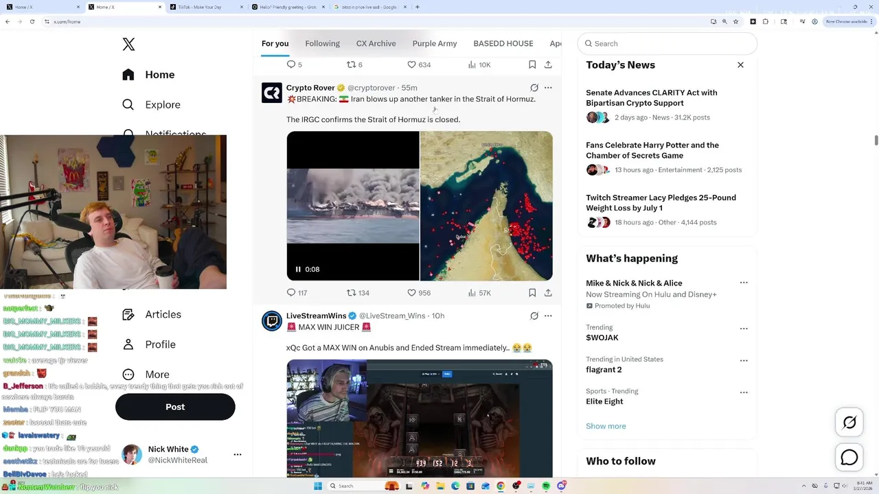Open the More circle icon

[x=128, y=375]
